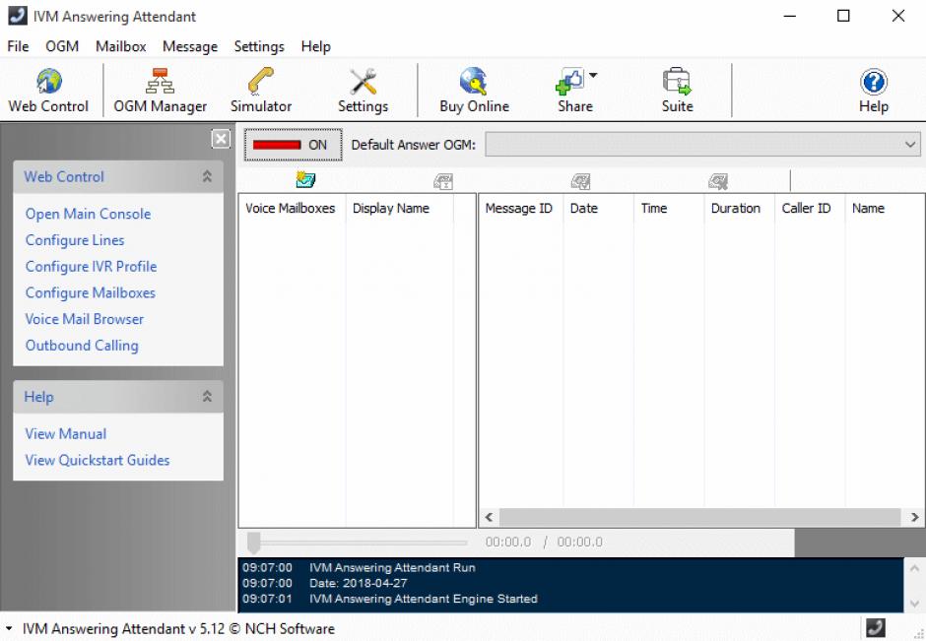Viewport: 926px width, 641px height.
Task: Open the File menu
Action: pyautogui.click(x=18, y=46)
